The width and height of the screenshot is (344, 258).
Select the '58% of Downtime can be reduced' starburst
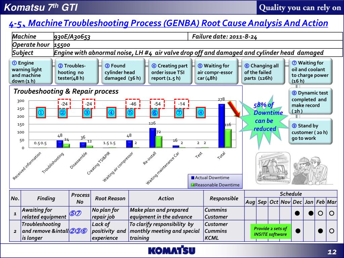pyautogui.click(x=264, y=122)
